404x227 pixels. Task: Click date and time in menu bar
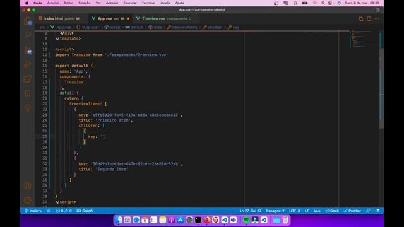click(x=362, y=3)
